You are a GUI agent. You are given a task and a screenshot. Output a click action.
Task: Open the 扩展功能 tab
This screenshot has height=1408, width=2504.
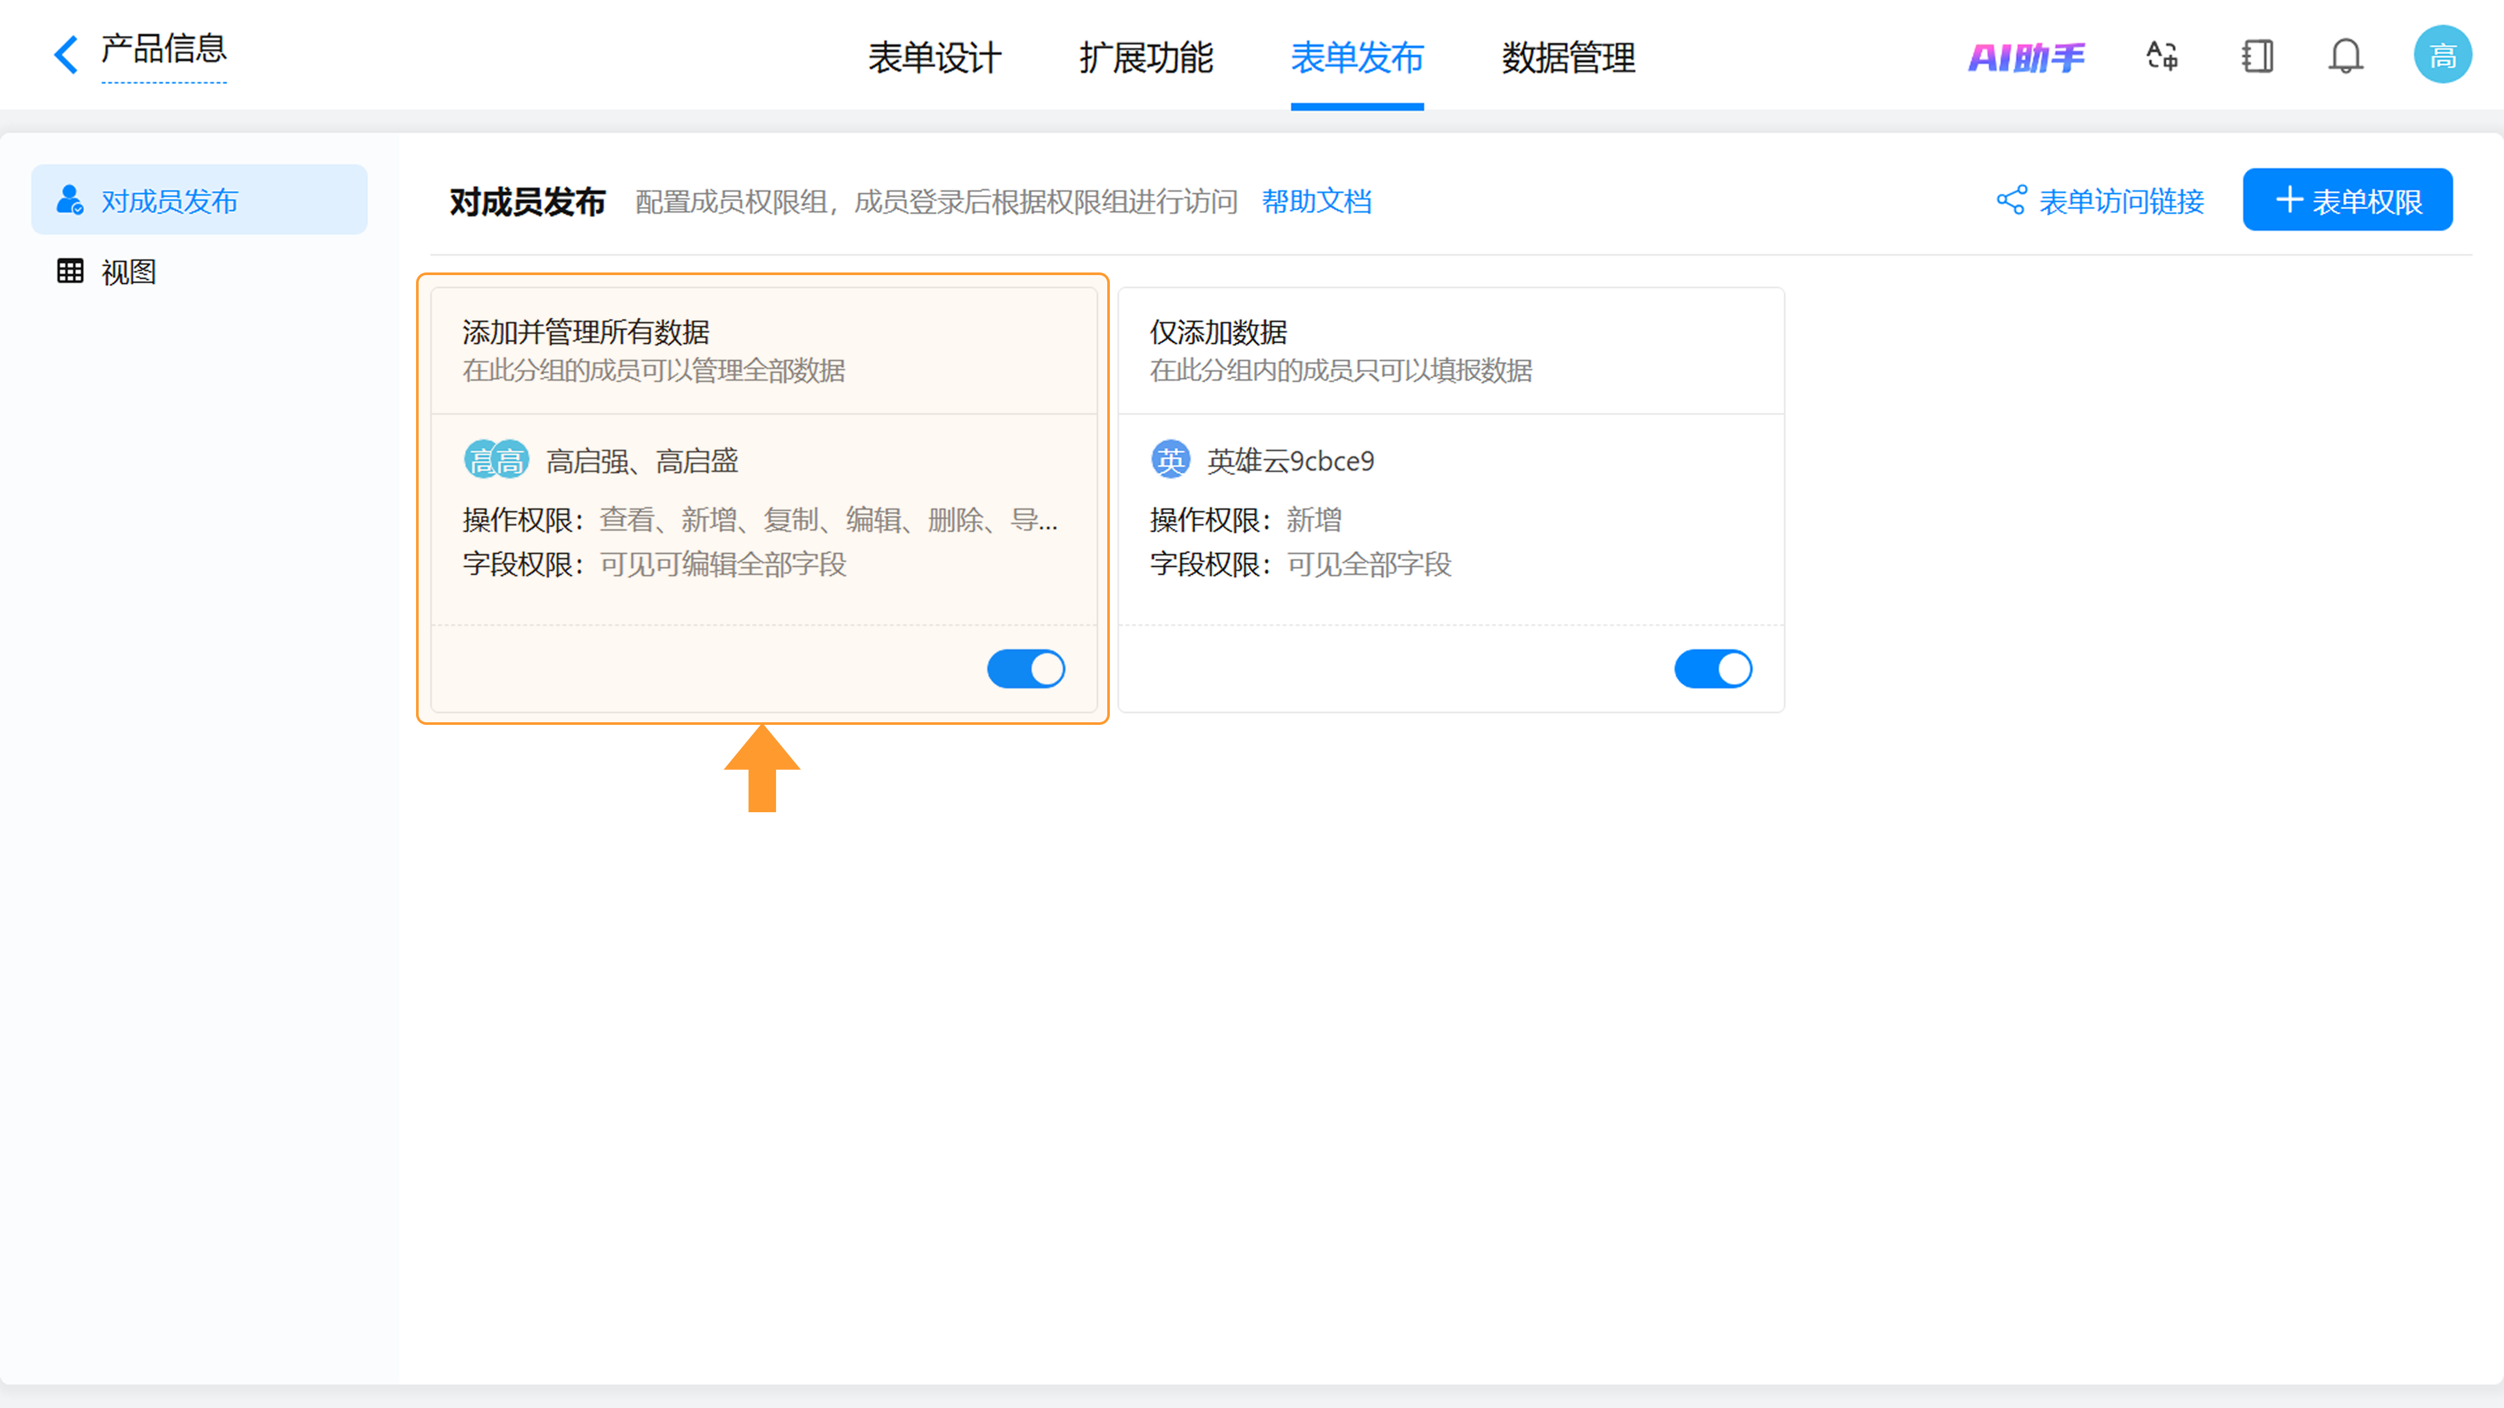1146,57
